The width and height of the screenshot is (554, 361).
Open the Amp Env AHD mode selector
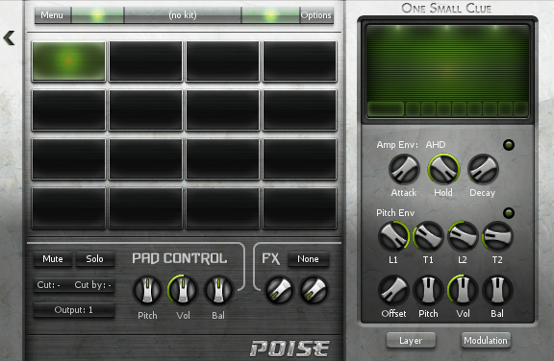pyautogui.click(x=436, y=145)
